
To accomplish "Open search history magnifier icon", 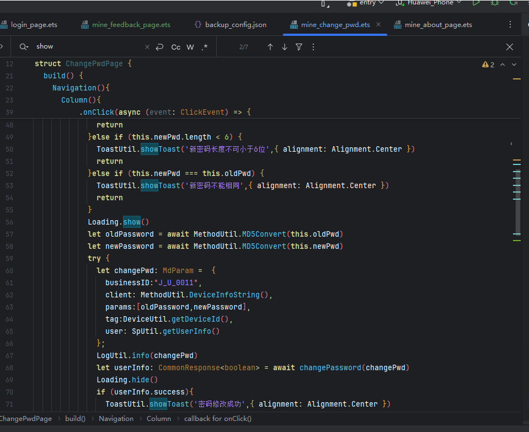I will coord(24,47).
